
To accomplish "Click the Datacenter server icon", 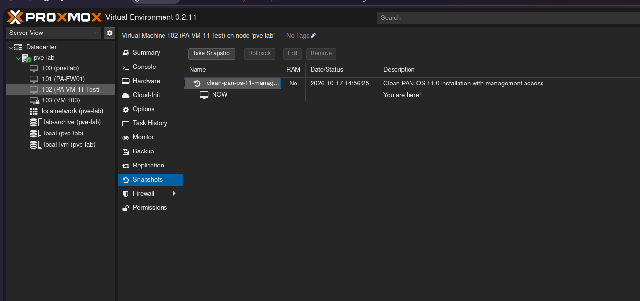I will coord(18,47).
